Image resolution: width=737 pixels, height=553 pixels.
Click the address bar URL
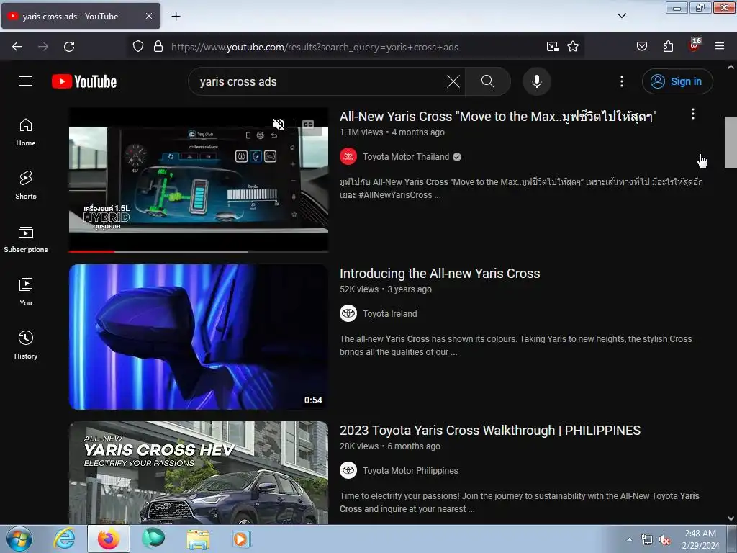pyautogui.click(x=315, y=47)
